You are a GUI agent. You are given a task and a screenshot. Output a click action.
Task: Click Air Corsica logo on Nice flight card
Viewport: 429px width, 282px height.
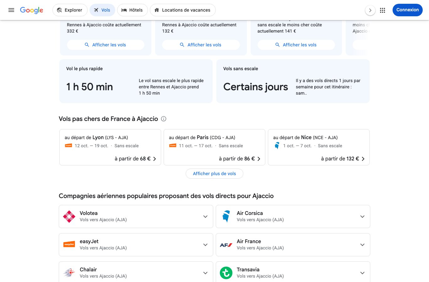(x=277, y=145)
